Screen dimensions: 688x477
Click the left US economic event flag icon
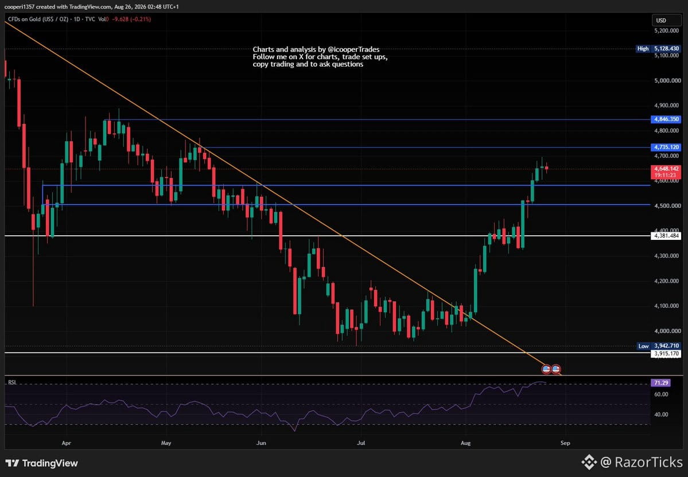[x=546, y=369]
